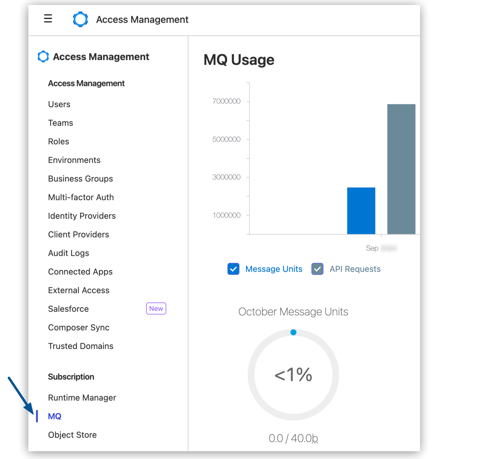
Task: Open the hamburger navigation menu
Action: pyautogui.click(x=48, y=19)
